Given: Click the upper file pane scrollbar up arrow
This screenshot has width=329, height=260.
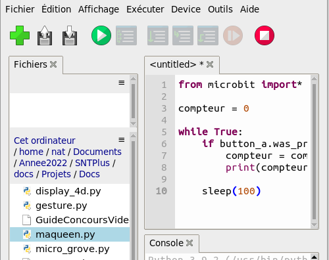Looking at the screenshot, I should [133, 78].
